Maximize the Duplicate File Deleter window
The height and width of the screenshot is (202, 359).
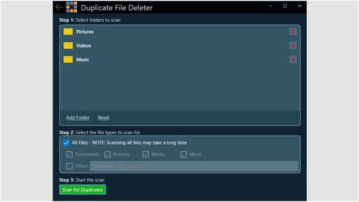[x=285, y=6]
